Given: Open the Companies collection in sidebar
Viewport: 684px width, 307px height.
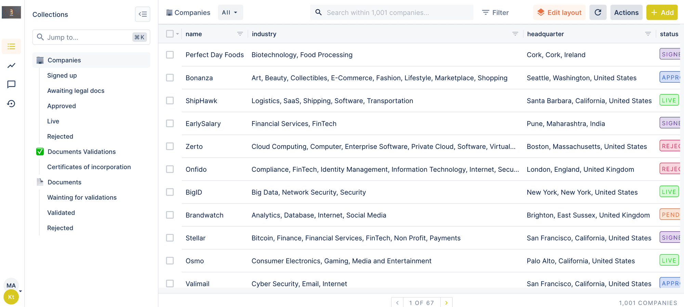Looking at the screenshot, I should coord(91,60).
